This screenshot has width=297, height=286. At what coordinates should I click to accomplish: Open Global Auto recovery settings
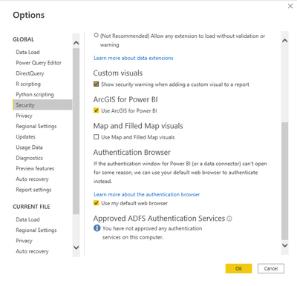coord(32,179)
